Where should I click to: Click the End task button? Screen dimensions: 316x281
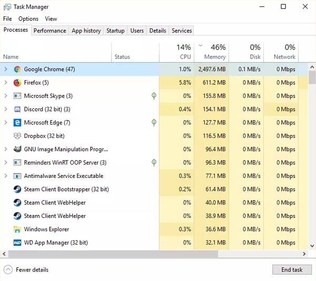pos(292,269)
